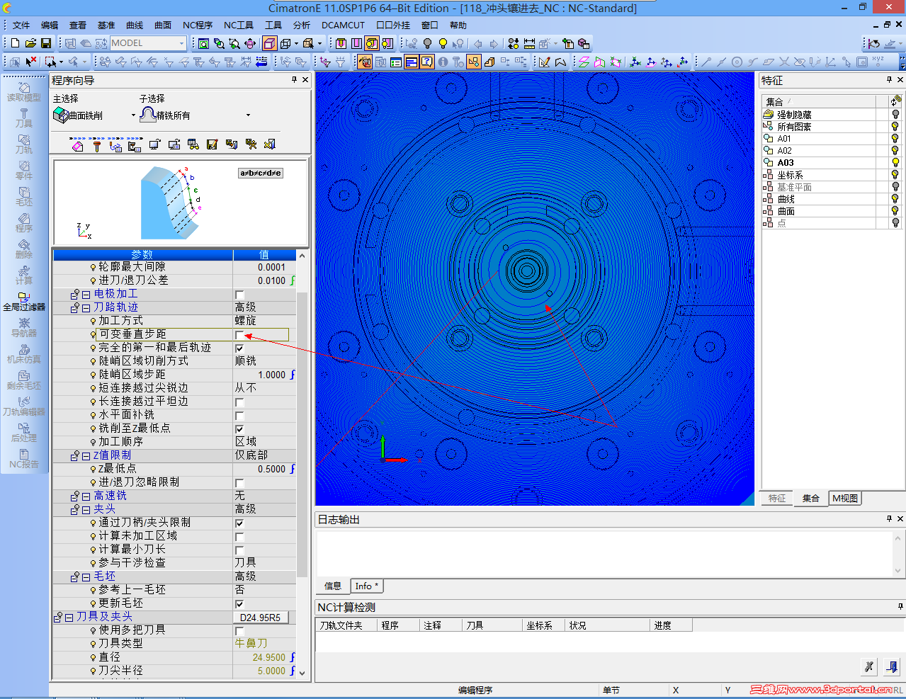
Task: Enable the 电极加工 checkbox
Action: point(239,295)
